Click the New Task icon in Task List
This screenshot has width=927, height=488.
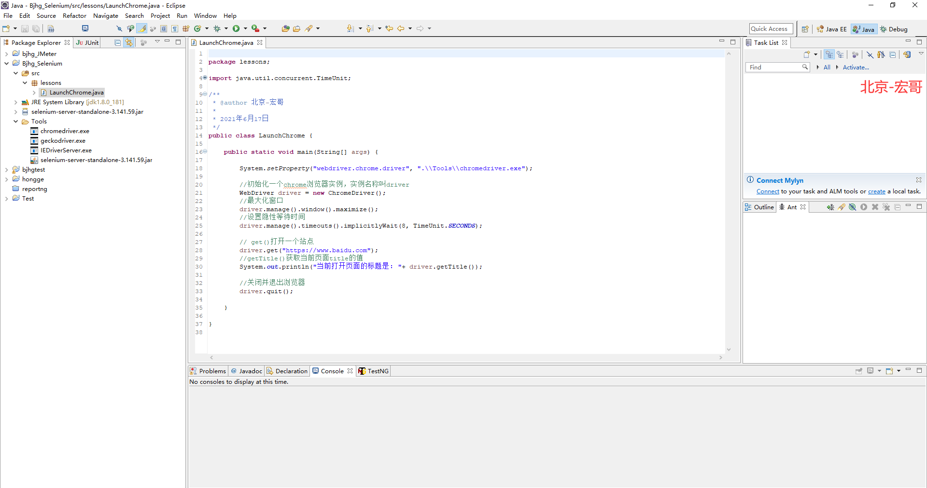point(806,54)
